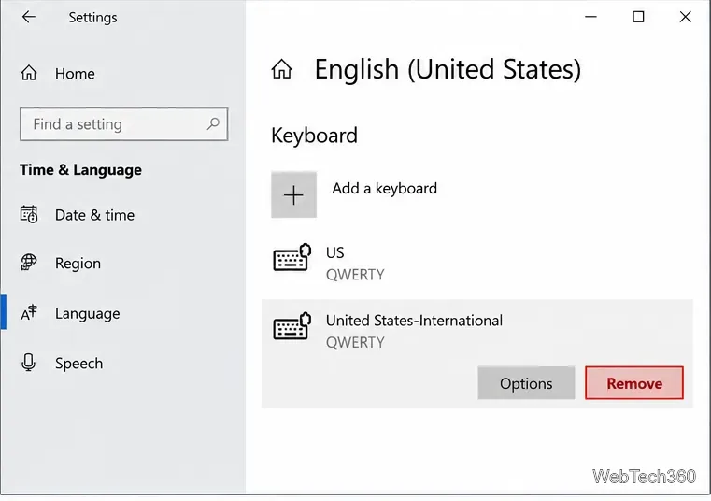Click the search magnifier icon

click(x=213, y=123)
